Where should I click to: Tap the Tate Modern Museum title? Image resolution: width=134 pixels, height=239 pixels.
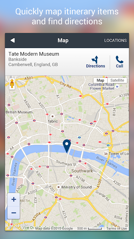(34, 54)
